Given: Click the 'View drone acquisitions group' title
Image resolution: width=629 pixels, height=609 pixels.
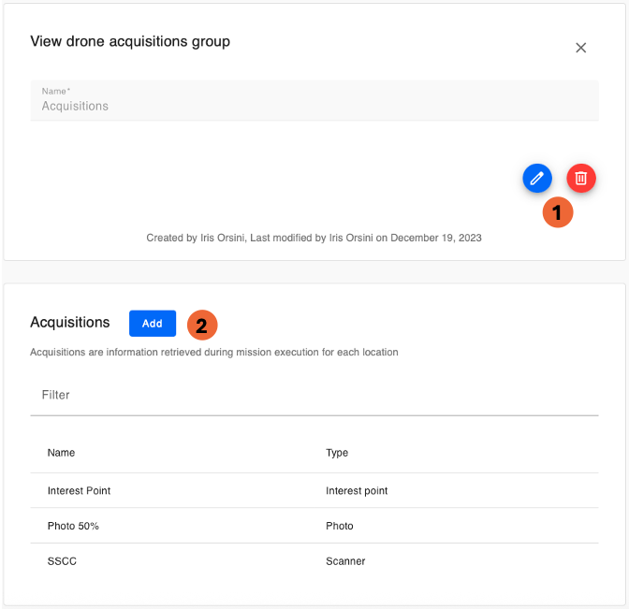Looking at the screenshot, I should [130, 41].
